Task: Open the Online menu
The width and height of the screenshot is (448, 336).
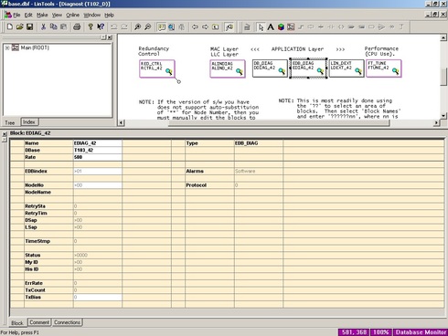Action: (73, 15)
